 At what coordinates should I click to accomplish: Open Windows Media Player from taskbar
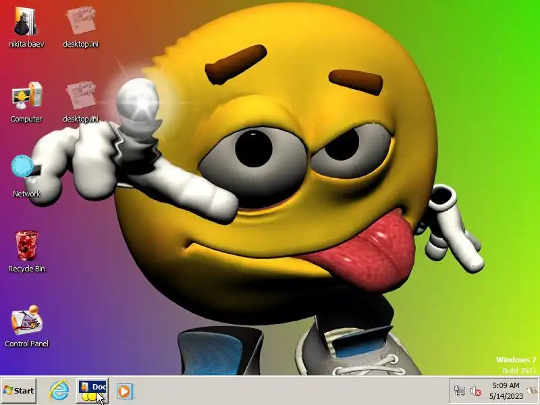coord(125,391)
